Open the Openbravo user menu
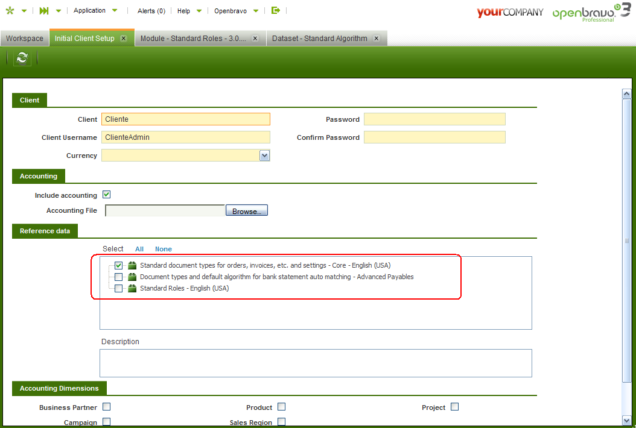The height and width of the screenshot is (428, 636). click(x=231, y=11)
